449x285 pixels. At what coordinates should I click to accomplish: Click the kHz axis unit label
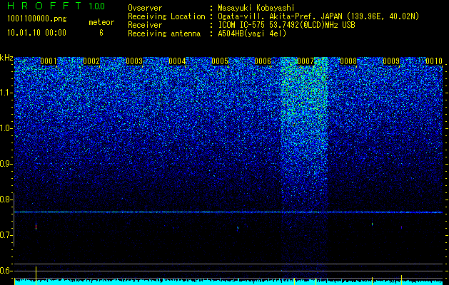coord(6,58)
